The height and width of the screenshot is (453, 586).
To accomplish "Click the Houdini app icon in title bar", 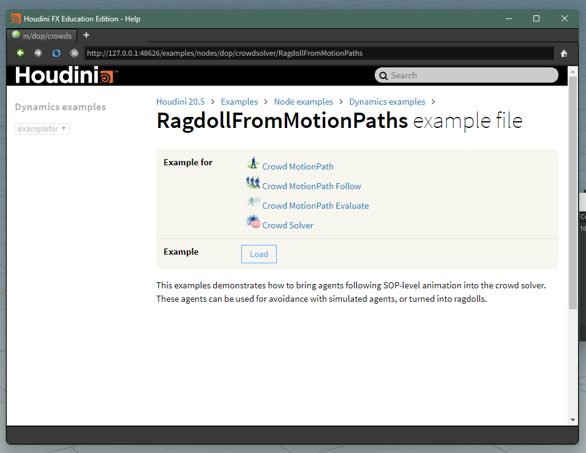I will click(x=16, y=19).
